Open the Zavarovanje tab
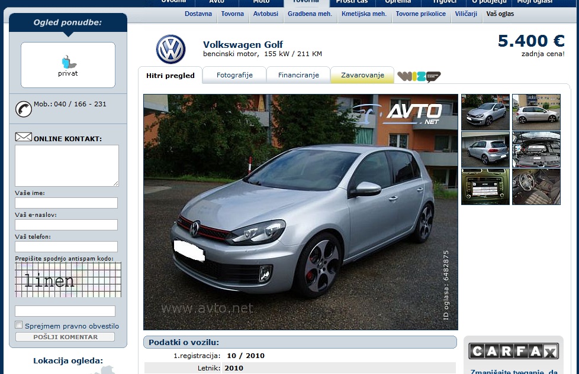 362,75
